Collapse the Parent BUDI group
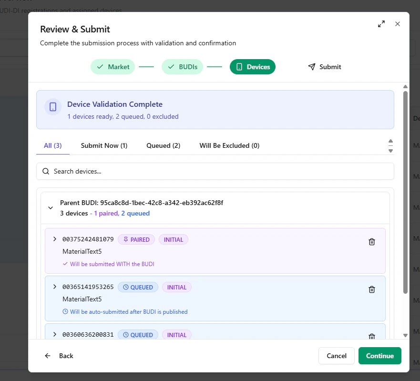 click(51, 208)
